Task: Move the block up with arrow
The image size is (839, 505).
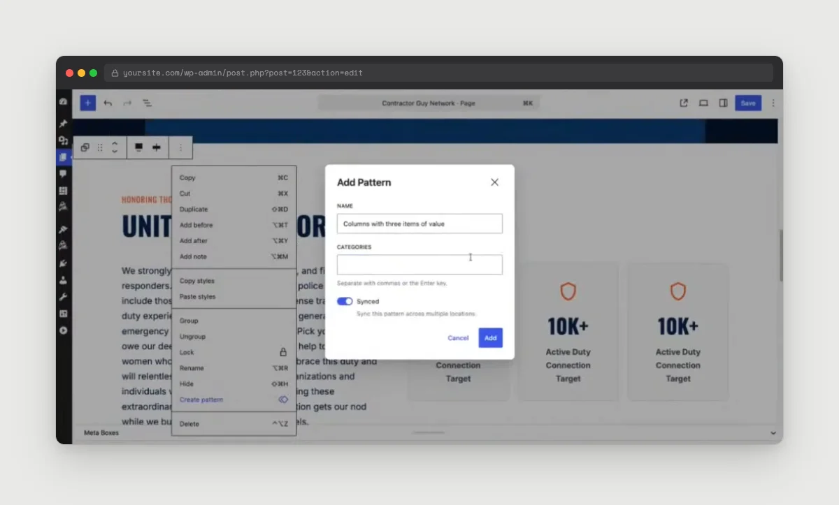Action: tap(115, 143)
